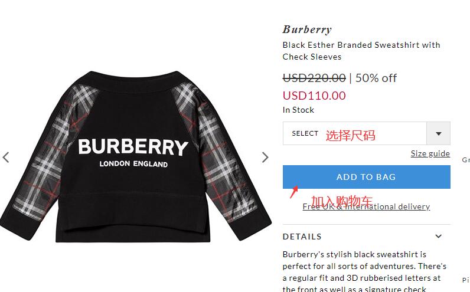This screenshot has width=470, height=292.
Task: Click the ADD TO BAG button
Action: tap(366, 177)
